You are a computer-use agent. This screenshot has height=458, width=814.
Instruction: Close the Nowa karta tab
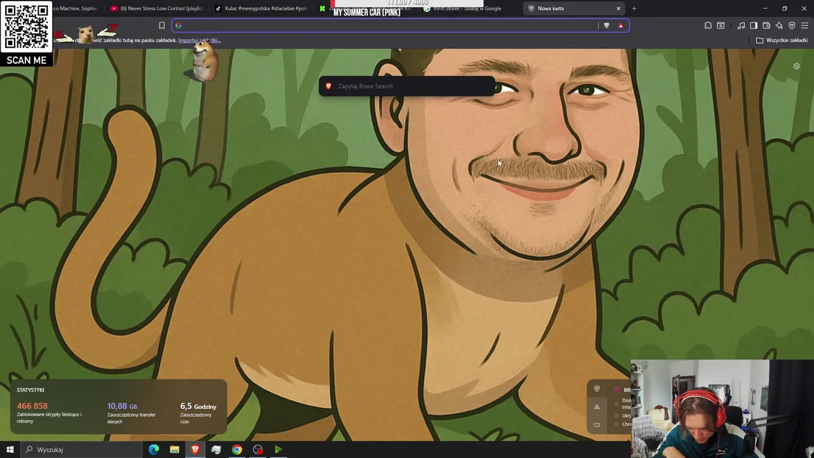coord(618,8)
